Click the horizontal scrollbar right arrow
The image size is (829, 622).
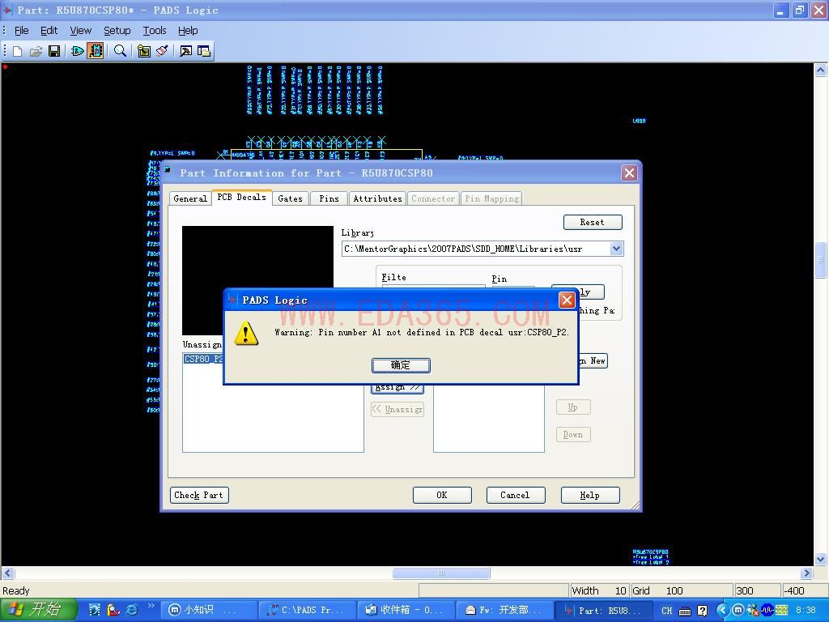click(806, 573)
